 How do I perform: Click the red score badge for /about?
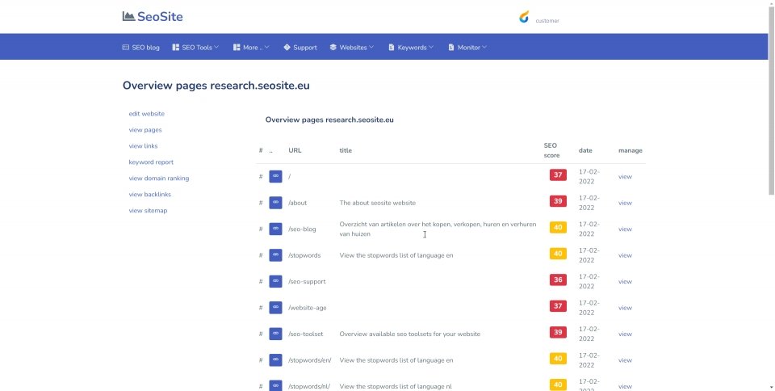[x=558, y=201]
